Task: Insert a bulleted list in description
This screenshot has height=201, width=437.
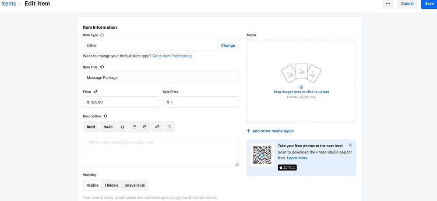Action: [x=134, y=127]
